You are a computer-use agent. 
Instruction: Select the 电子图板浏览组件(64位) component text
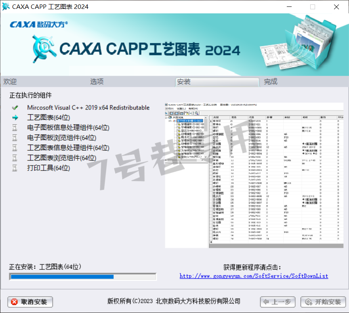pyautogui.click(x=62, y=138)
